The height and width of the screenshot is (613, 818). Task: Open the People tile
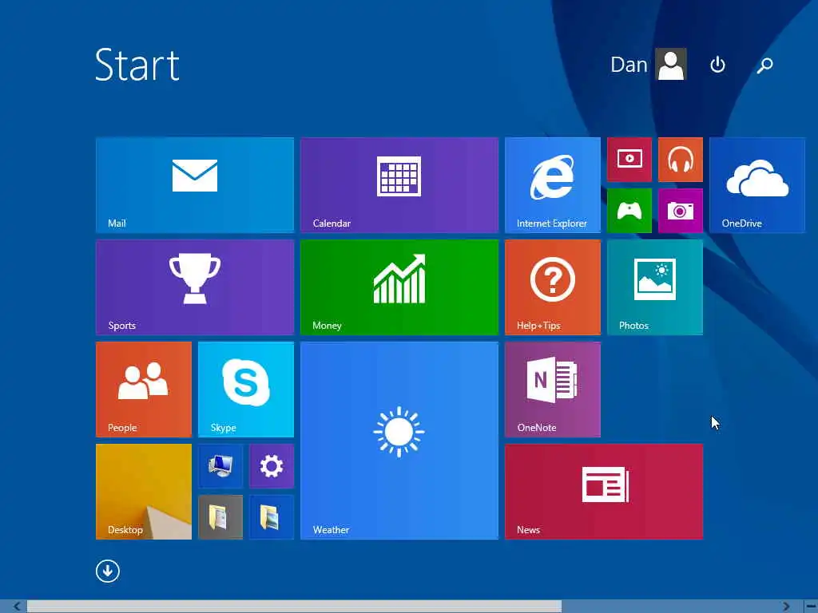tap(144, 390)
